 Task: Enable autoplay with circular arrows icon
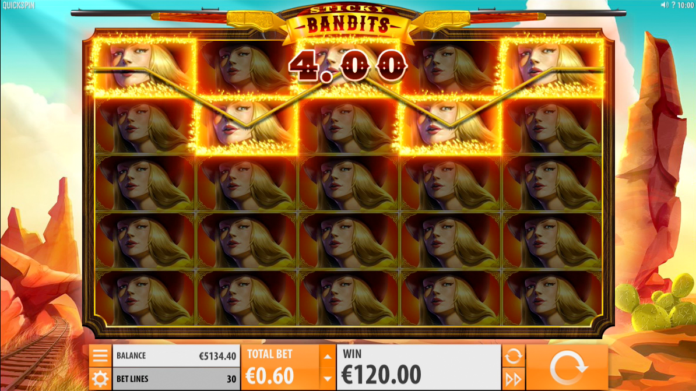513,356
